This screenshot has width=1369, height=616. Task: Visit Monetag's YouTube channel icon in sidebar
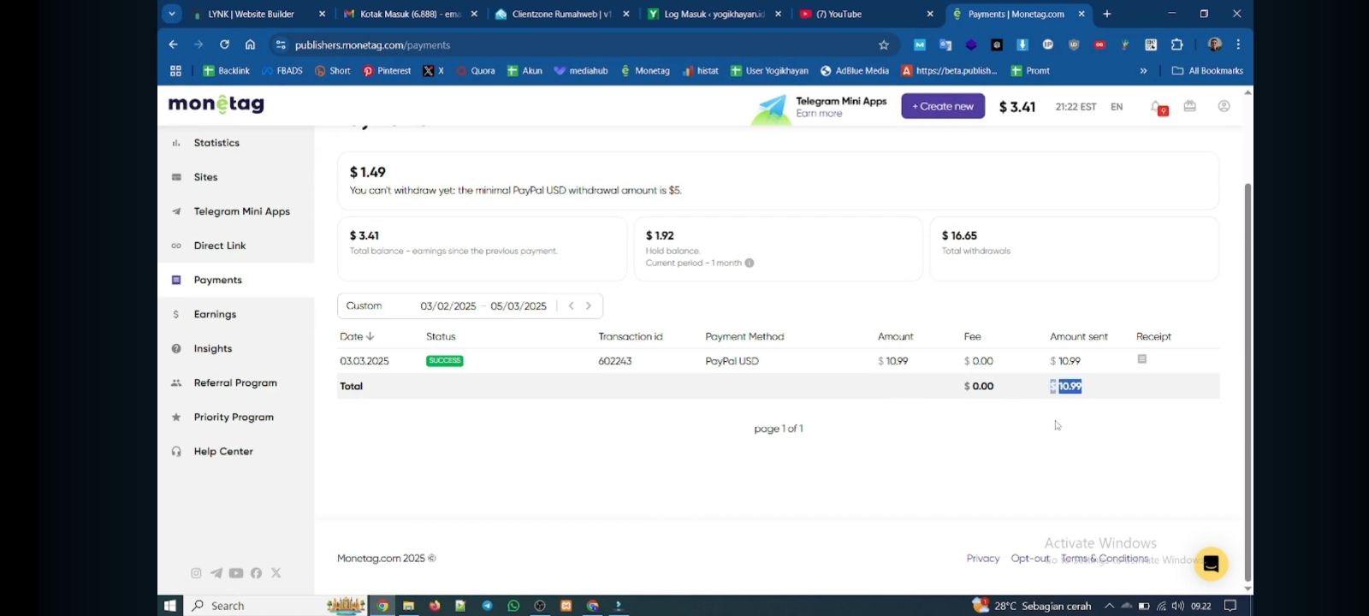point(236,573)
